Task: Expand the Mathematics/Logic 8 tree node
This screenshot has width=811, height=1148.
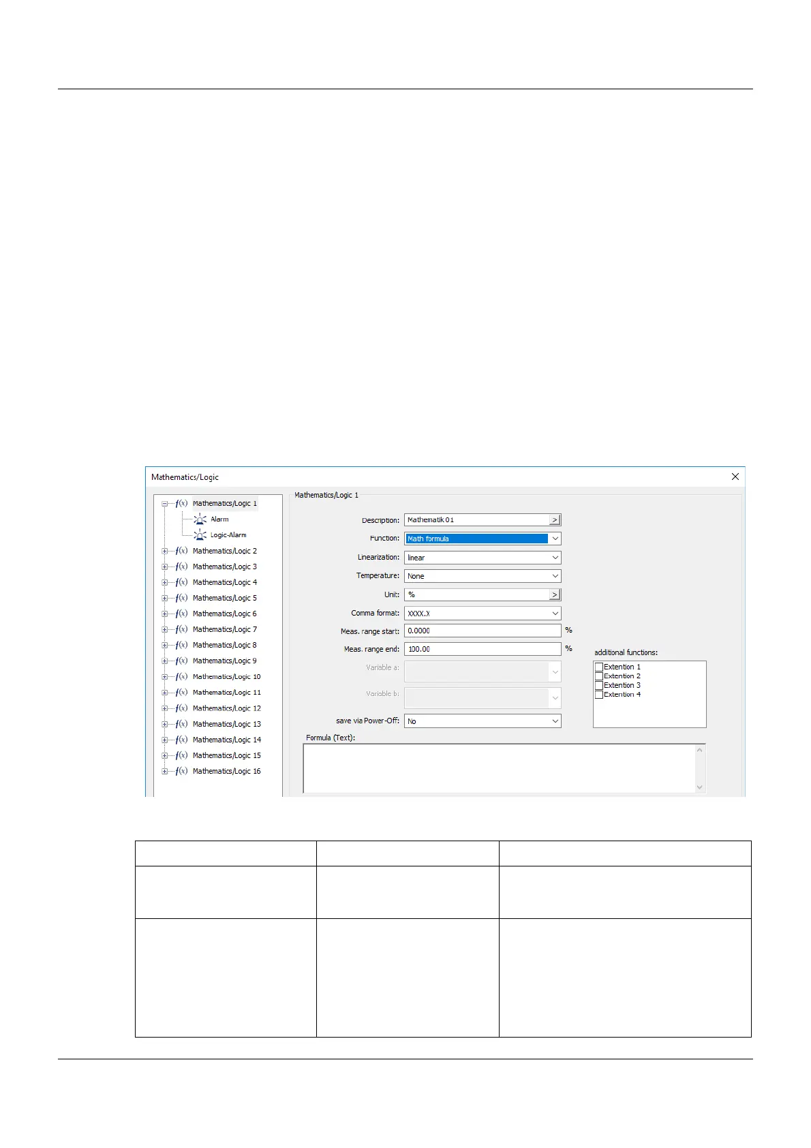Action: coord(164,645)
